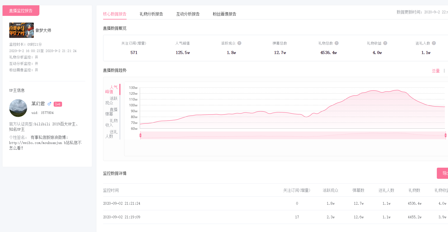The image size is (448, 232).
Task: Click the pink export button above table
Action: 443,173
